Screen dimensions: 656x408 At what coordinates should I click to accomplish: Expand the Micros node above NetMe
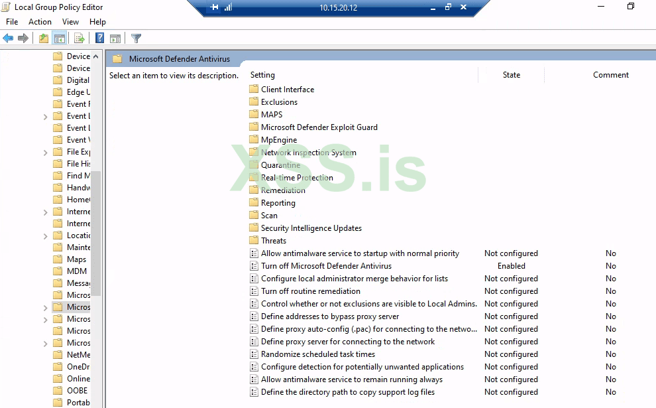click(x=45, y=344)
